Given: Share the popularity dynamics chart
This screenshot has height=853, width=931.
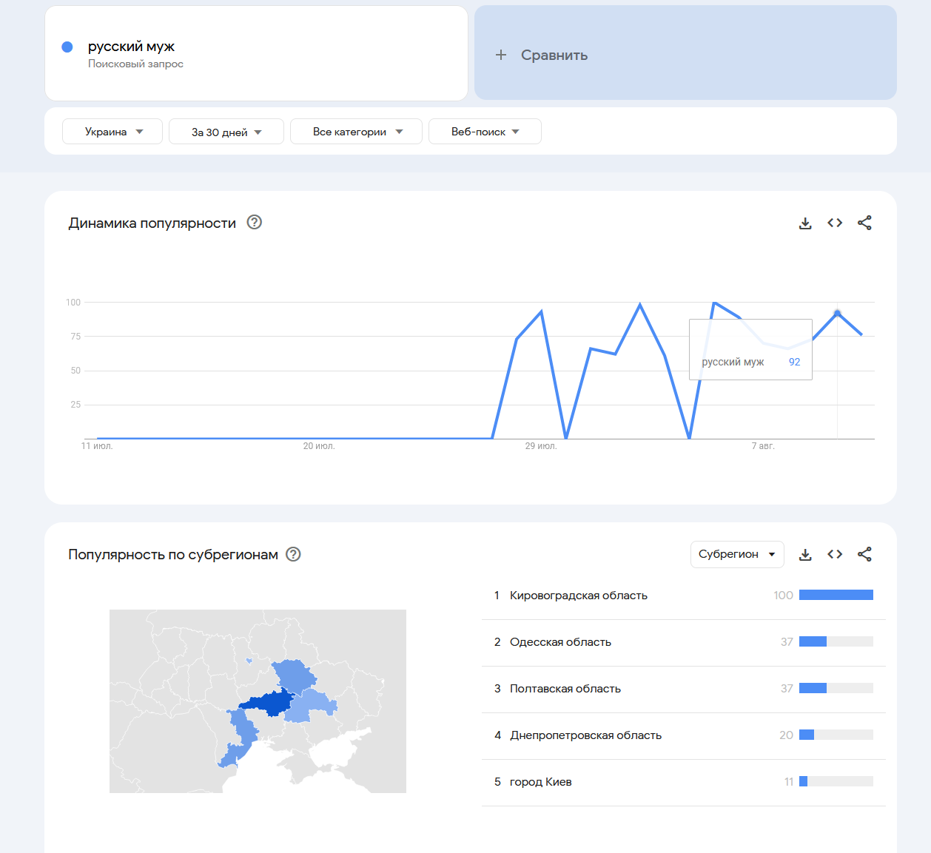Looking at the screenshot, I should [864, 223].
